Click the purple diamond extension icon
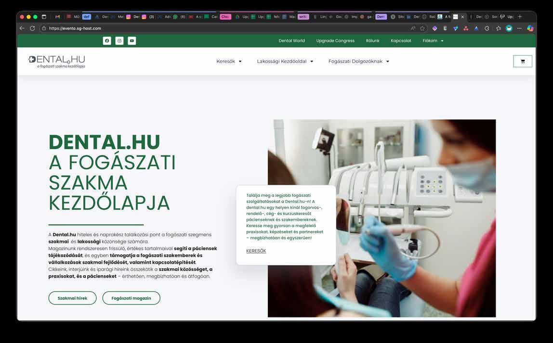The height and width of the screenshot is (343, 553). click(x=434, y=28)
